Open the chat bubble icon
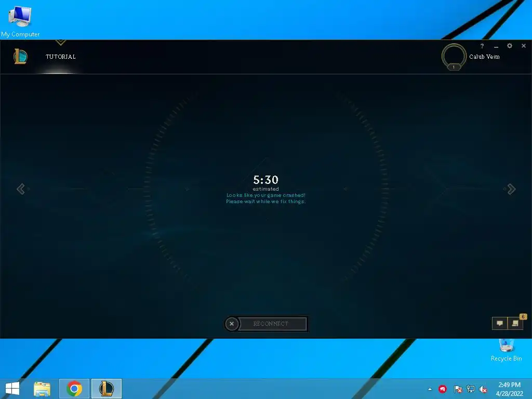Screen dimensions: 532x399 pyautogui.click(x=500, y=323)
